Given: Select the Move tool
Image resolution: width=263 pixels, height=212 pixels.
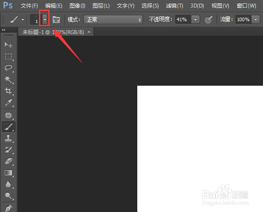Looking at the screenshot, I should [x=8, y=45].
